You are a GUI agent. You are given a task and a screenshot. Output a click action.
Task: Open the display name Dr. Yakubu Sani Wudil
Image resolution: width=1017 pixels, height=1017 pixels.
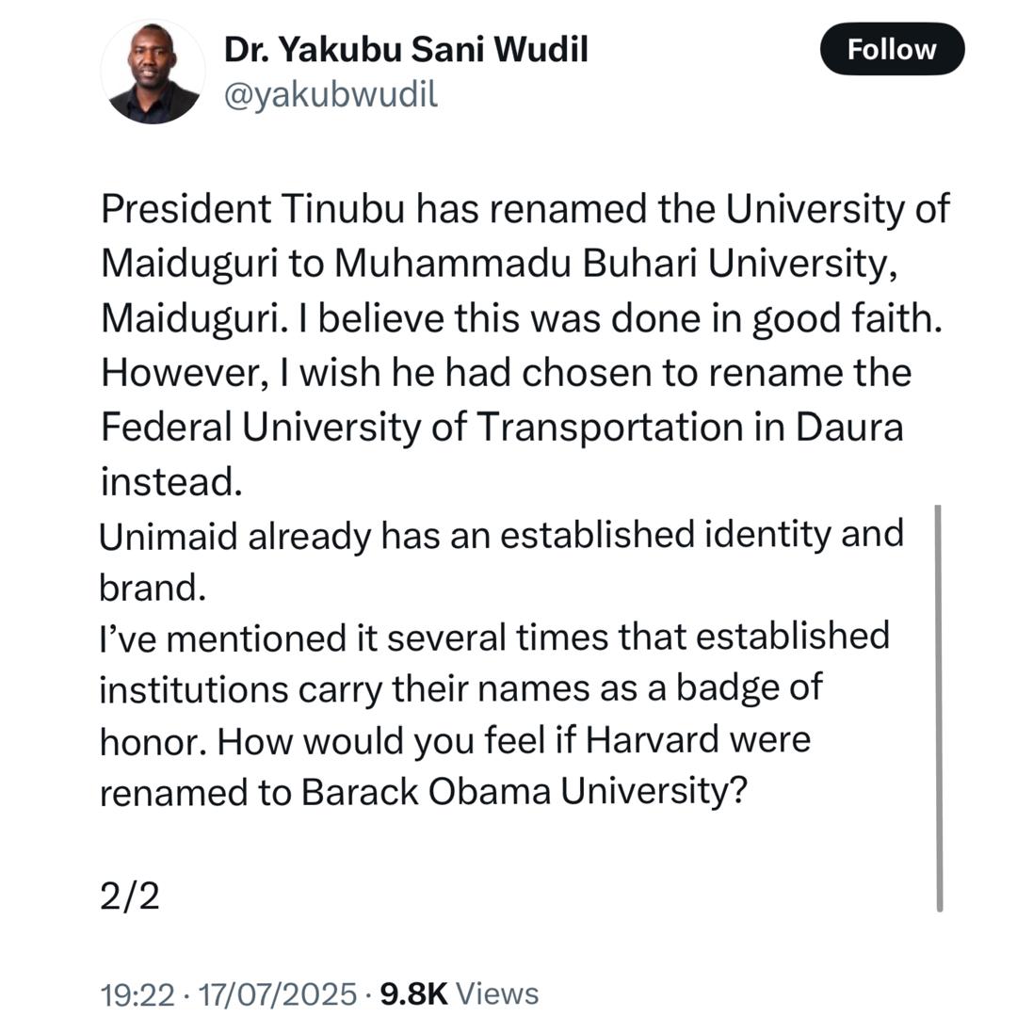click(x=405, y=49)
